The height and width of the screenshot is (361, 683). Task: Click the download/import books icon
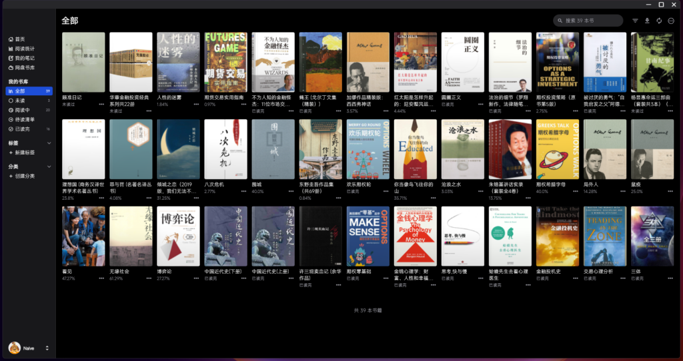point(647,21)
